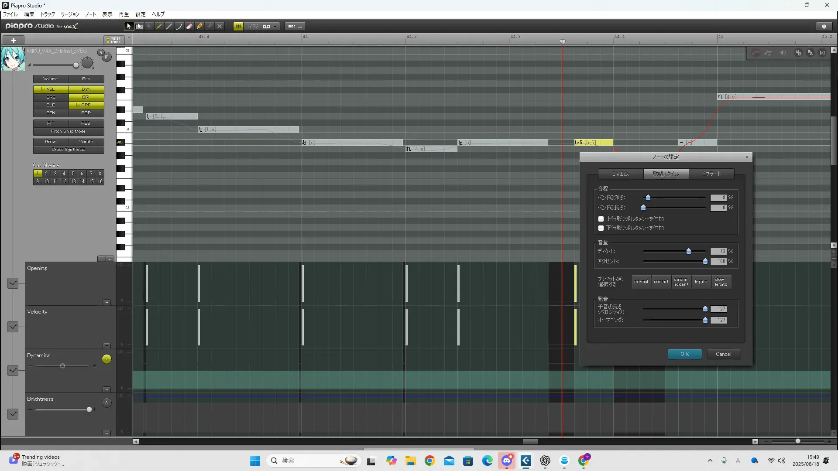Click the ディケイ slider handle
Image resolution: width=838 pixels, height=471 pixels.
689,251
